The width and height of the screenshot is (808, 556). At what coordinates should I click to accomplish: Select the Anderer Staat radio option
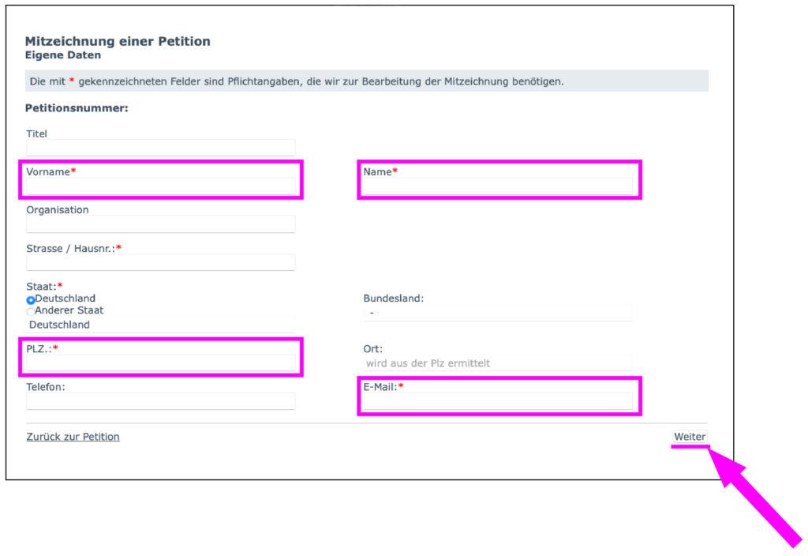31,311
